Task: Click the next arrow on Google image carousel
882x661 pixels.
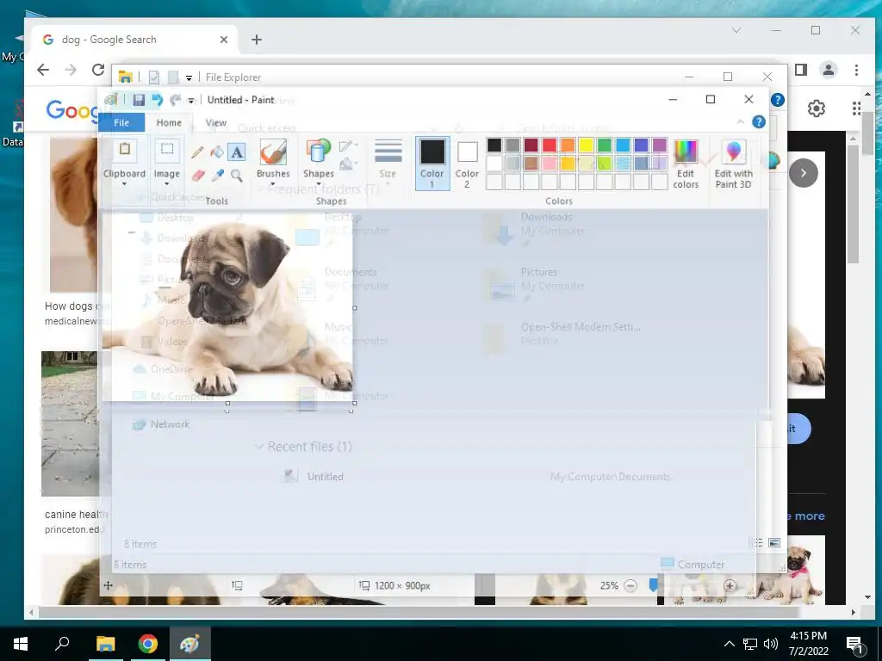Action: point(804,172)
